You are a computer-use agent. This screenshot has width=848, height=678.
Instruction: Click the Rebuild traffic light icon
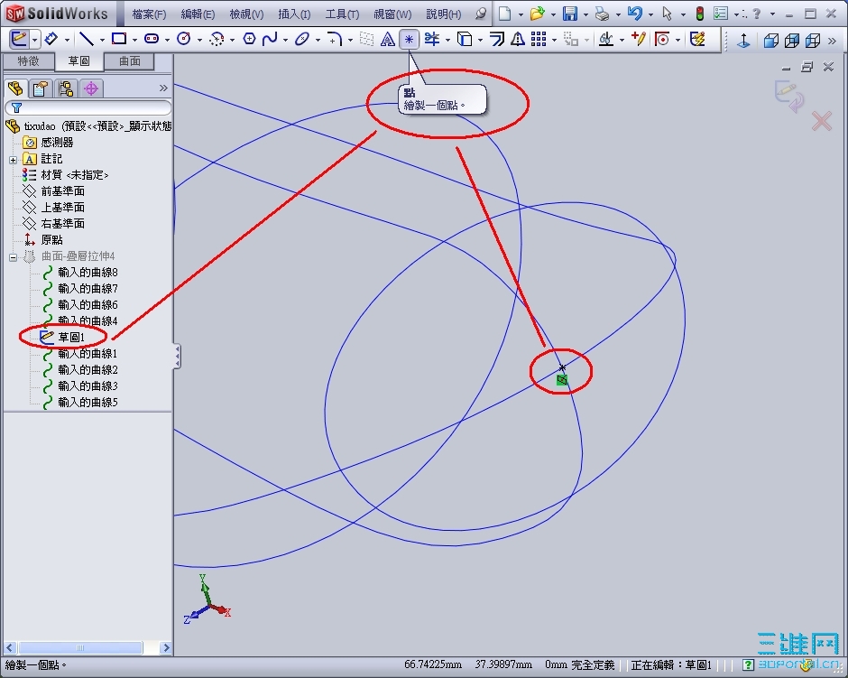(700, 14)
